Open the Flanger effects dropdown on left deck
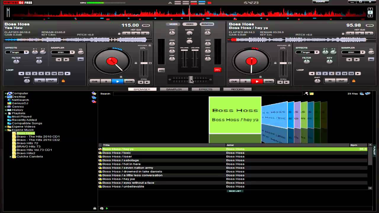Screen dimensions: 379x213 tap(26, 52)
